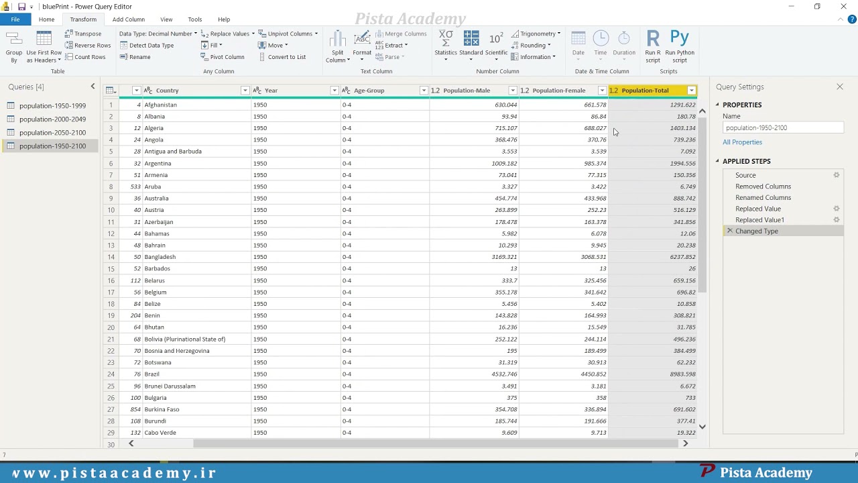The width and height of the screenshot is (858, 483).
Task: Click the vertical scrollbar down arrow
Action: coord(702,427)
